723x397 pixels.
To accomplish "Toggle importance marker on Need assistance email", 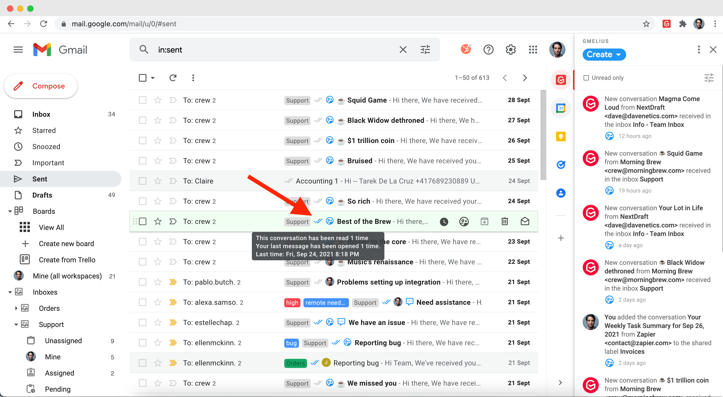I will 173,302.
